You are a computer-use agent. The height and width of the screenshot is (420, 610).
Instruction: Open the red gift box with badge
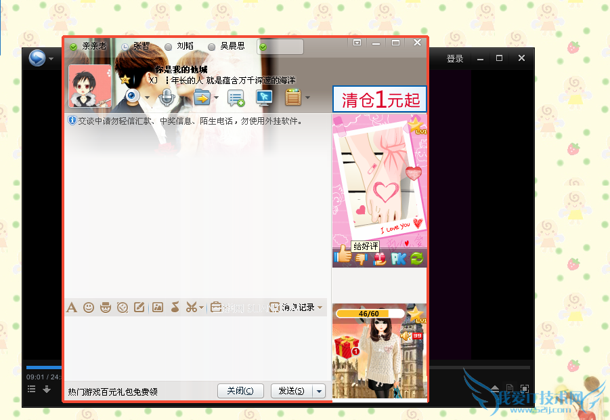pos(347,348)
